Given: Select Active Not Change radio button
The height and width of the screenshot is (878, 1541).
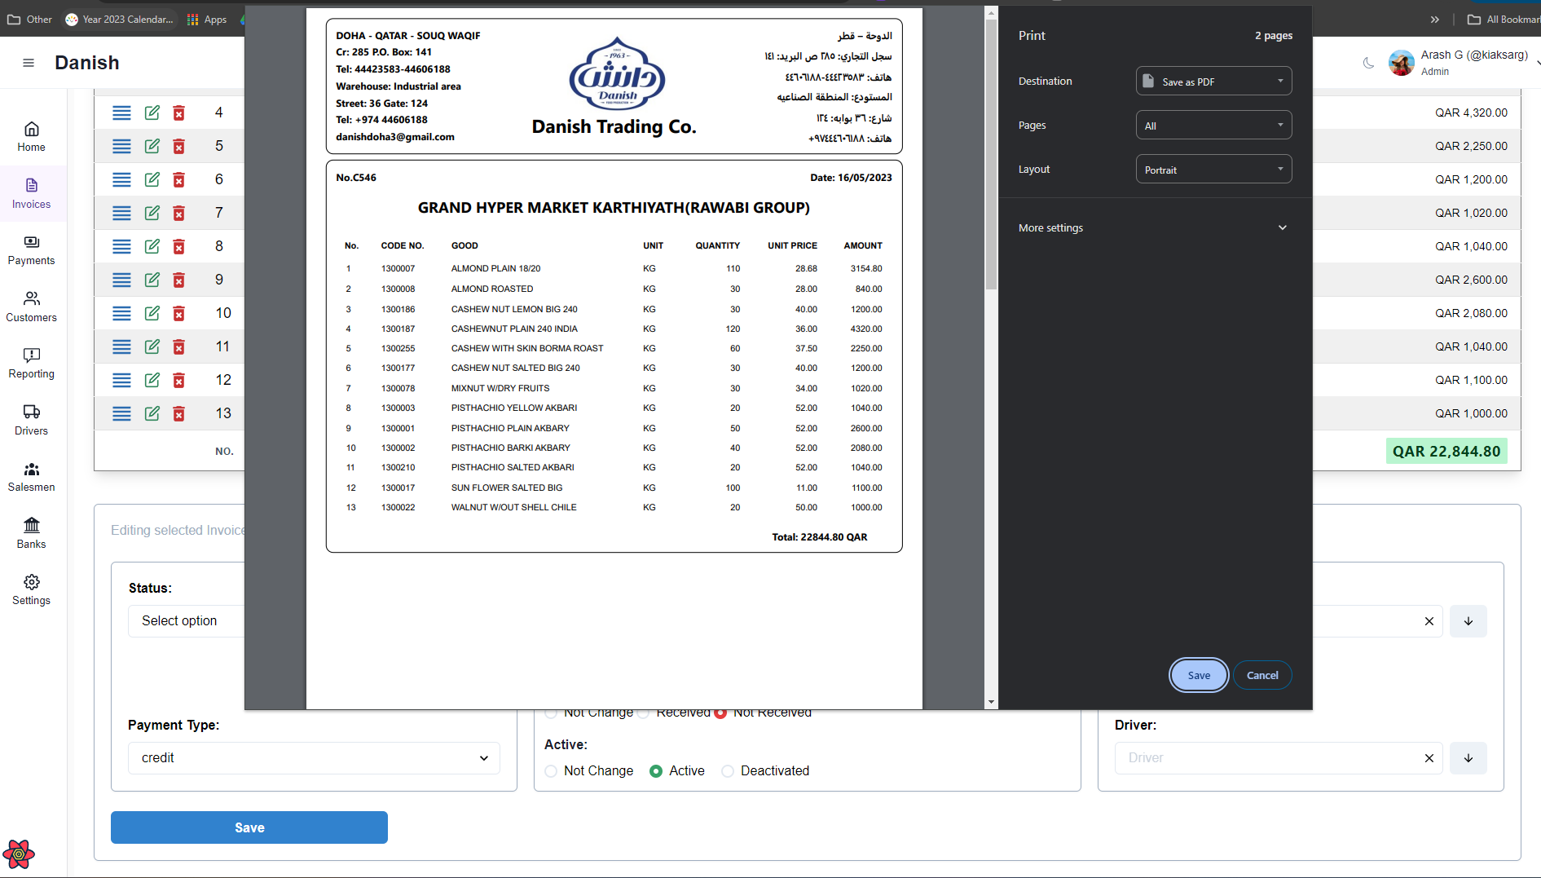Looking at the screenshot, I should point(551,771).
